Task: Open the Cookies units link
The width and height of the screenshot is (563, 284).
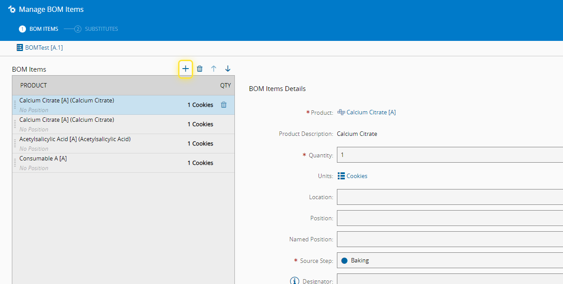Action: coord(357,176)
